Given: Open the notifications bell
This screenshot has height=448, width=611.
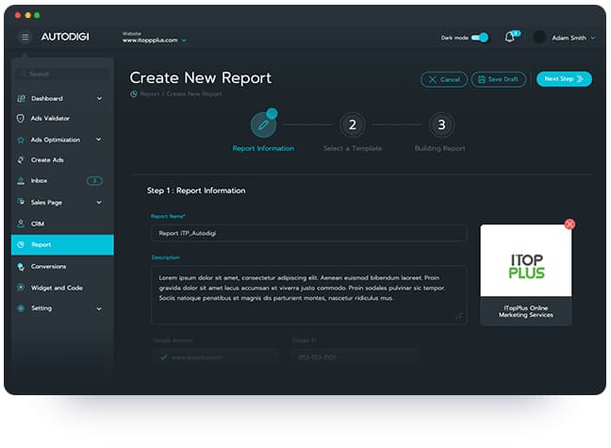Looking at the screenshot, I should [x=510, y=38].
